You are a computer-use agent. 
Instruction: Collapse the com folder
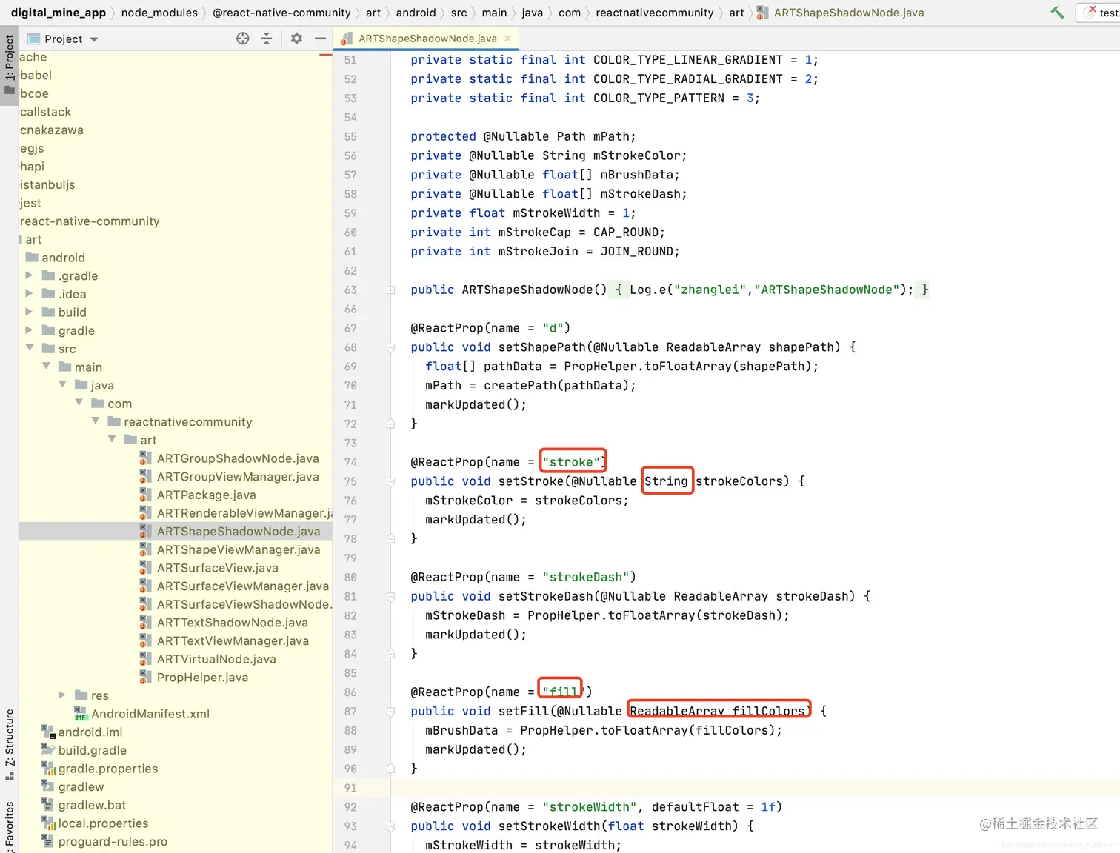click(x=79, y=403)
